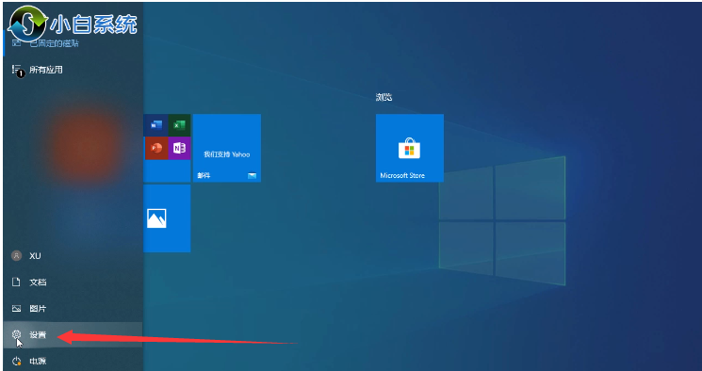Launch OneNote from the Office tile
Screen dimensions: 702x371
click(x=180, y=148)
